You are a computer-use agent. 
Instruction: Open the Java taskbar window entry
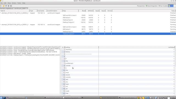point(16,98)
